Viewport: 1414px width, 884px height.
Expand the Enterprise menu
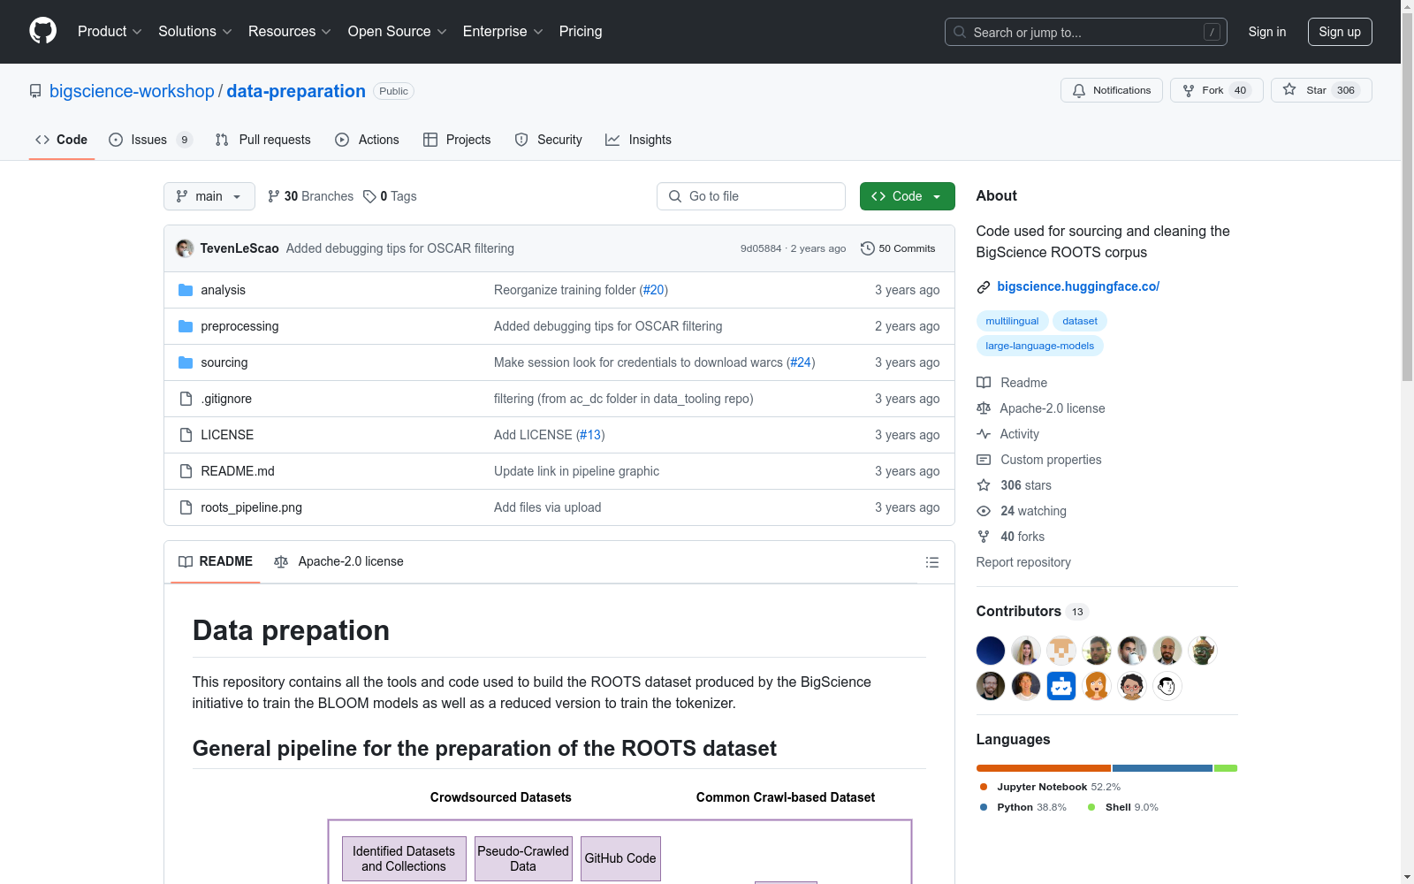(503, 32)
